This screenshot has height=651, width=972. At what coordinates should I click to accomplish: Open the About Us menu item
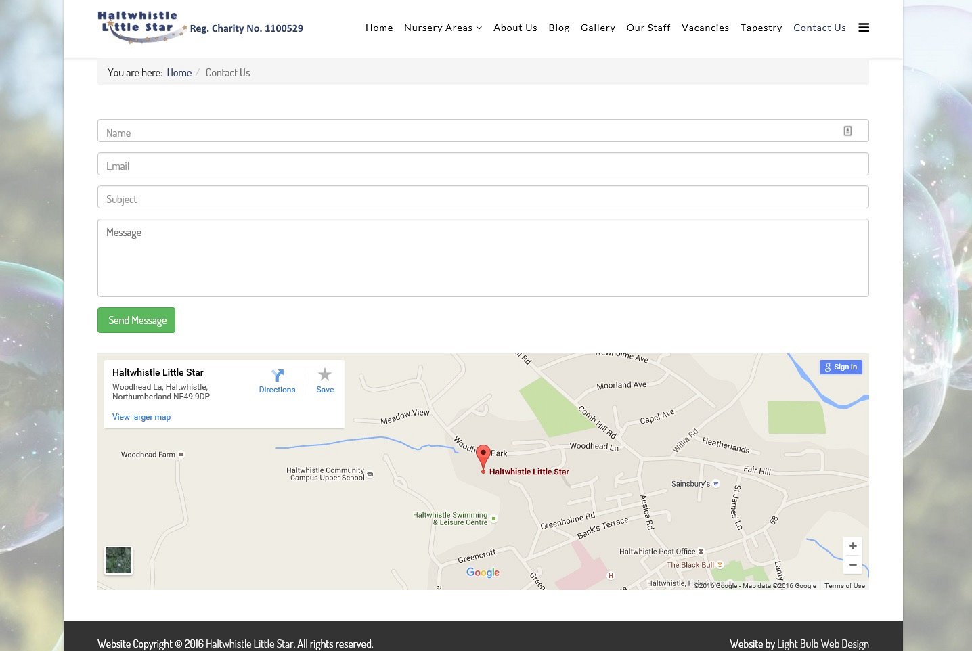coord(515,28)
